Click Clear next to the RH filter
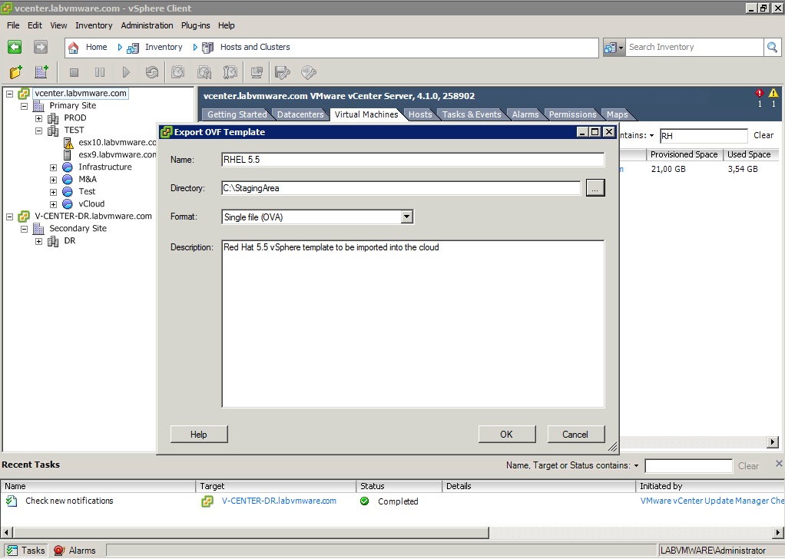 763,136
